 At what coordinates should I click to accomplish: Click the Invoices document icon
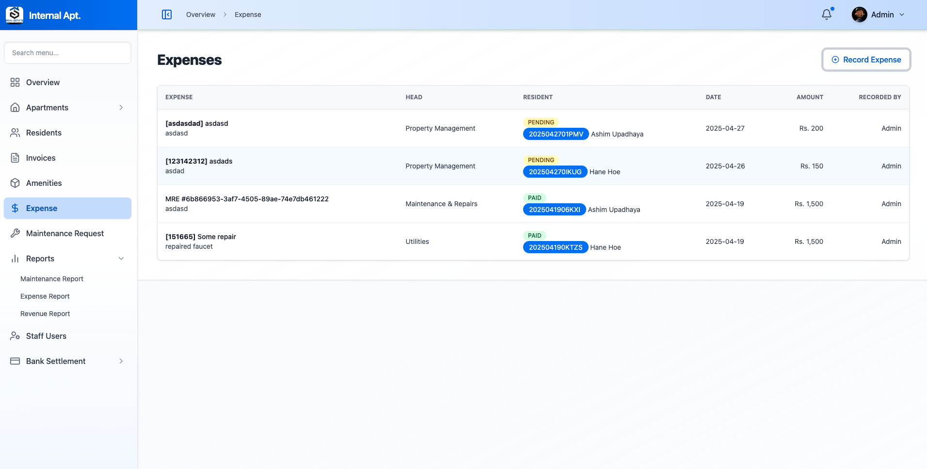pos(15,158)
